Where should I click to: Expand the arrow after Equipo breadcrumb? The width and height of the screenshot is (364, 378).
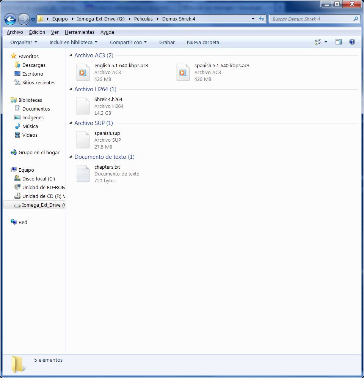tap(72, 19)
